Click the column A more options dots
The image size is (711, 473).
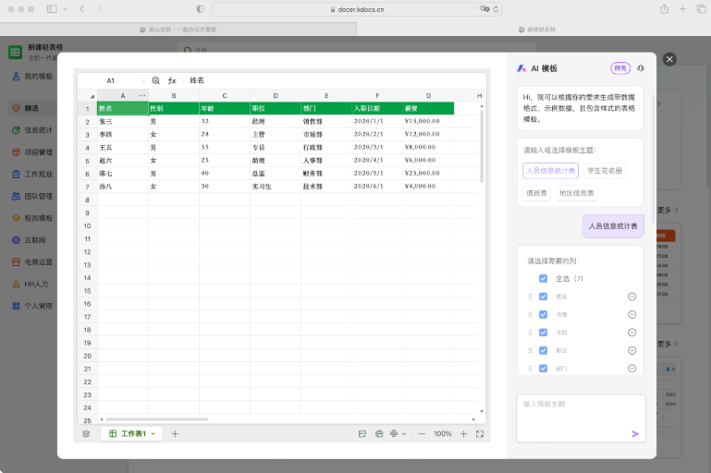pyautogui.click(x=142, y=95)
